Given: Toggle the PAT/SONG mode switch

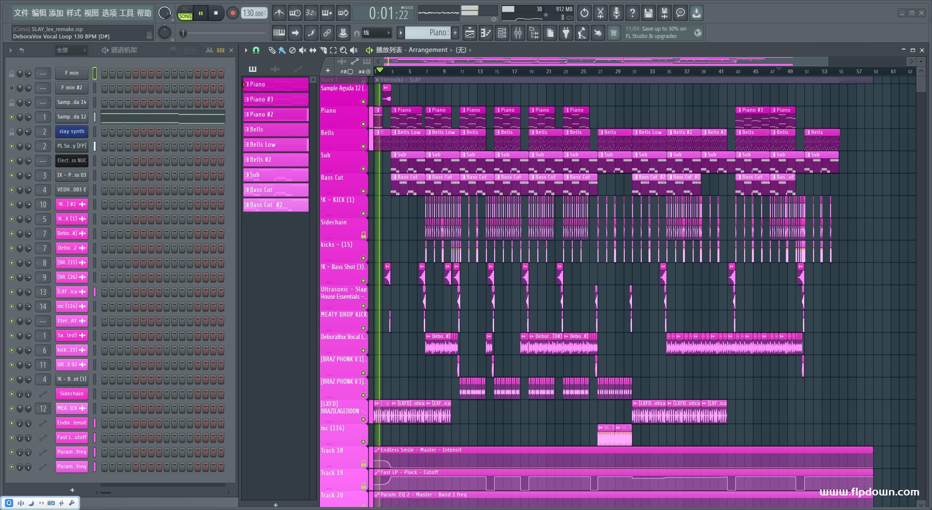Looking at the screenshot, I should click(185, 13).
